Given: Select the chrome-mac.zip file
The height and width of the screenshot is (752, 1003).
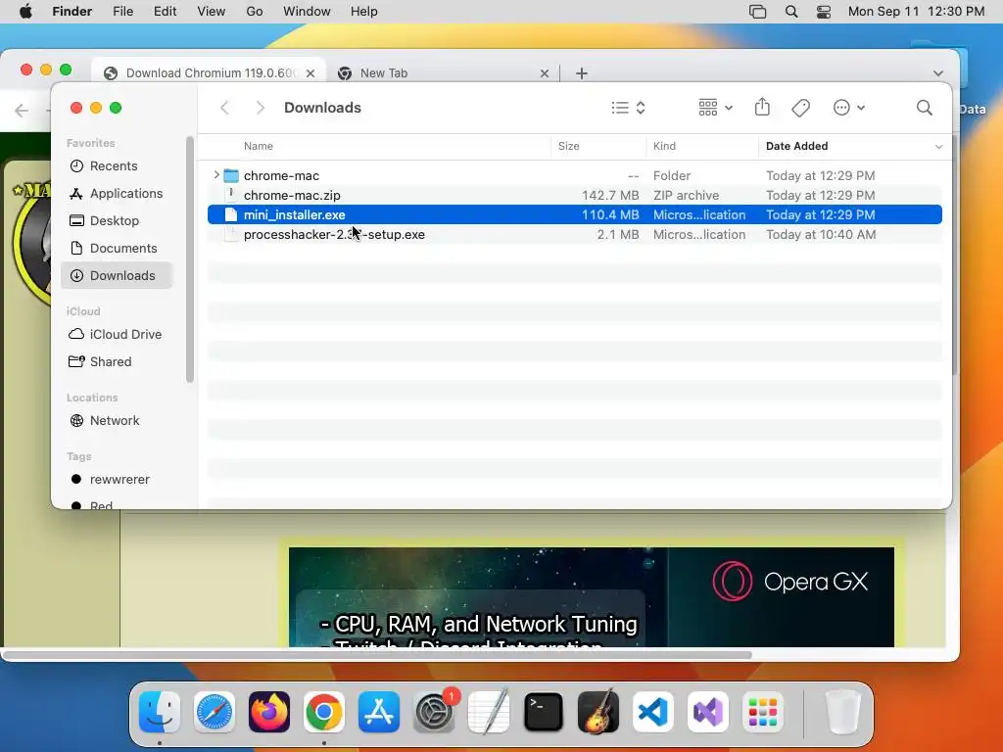Looking at the screenshot, I should click(574, 195).
